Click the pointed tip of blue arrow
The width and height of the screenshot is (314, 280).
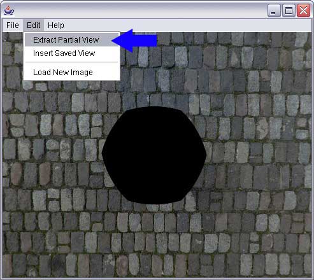pos(113,40)
